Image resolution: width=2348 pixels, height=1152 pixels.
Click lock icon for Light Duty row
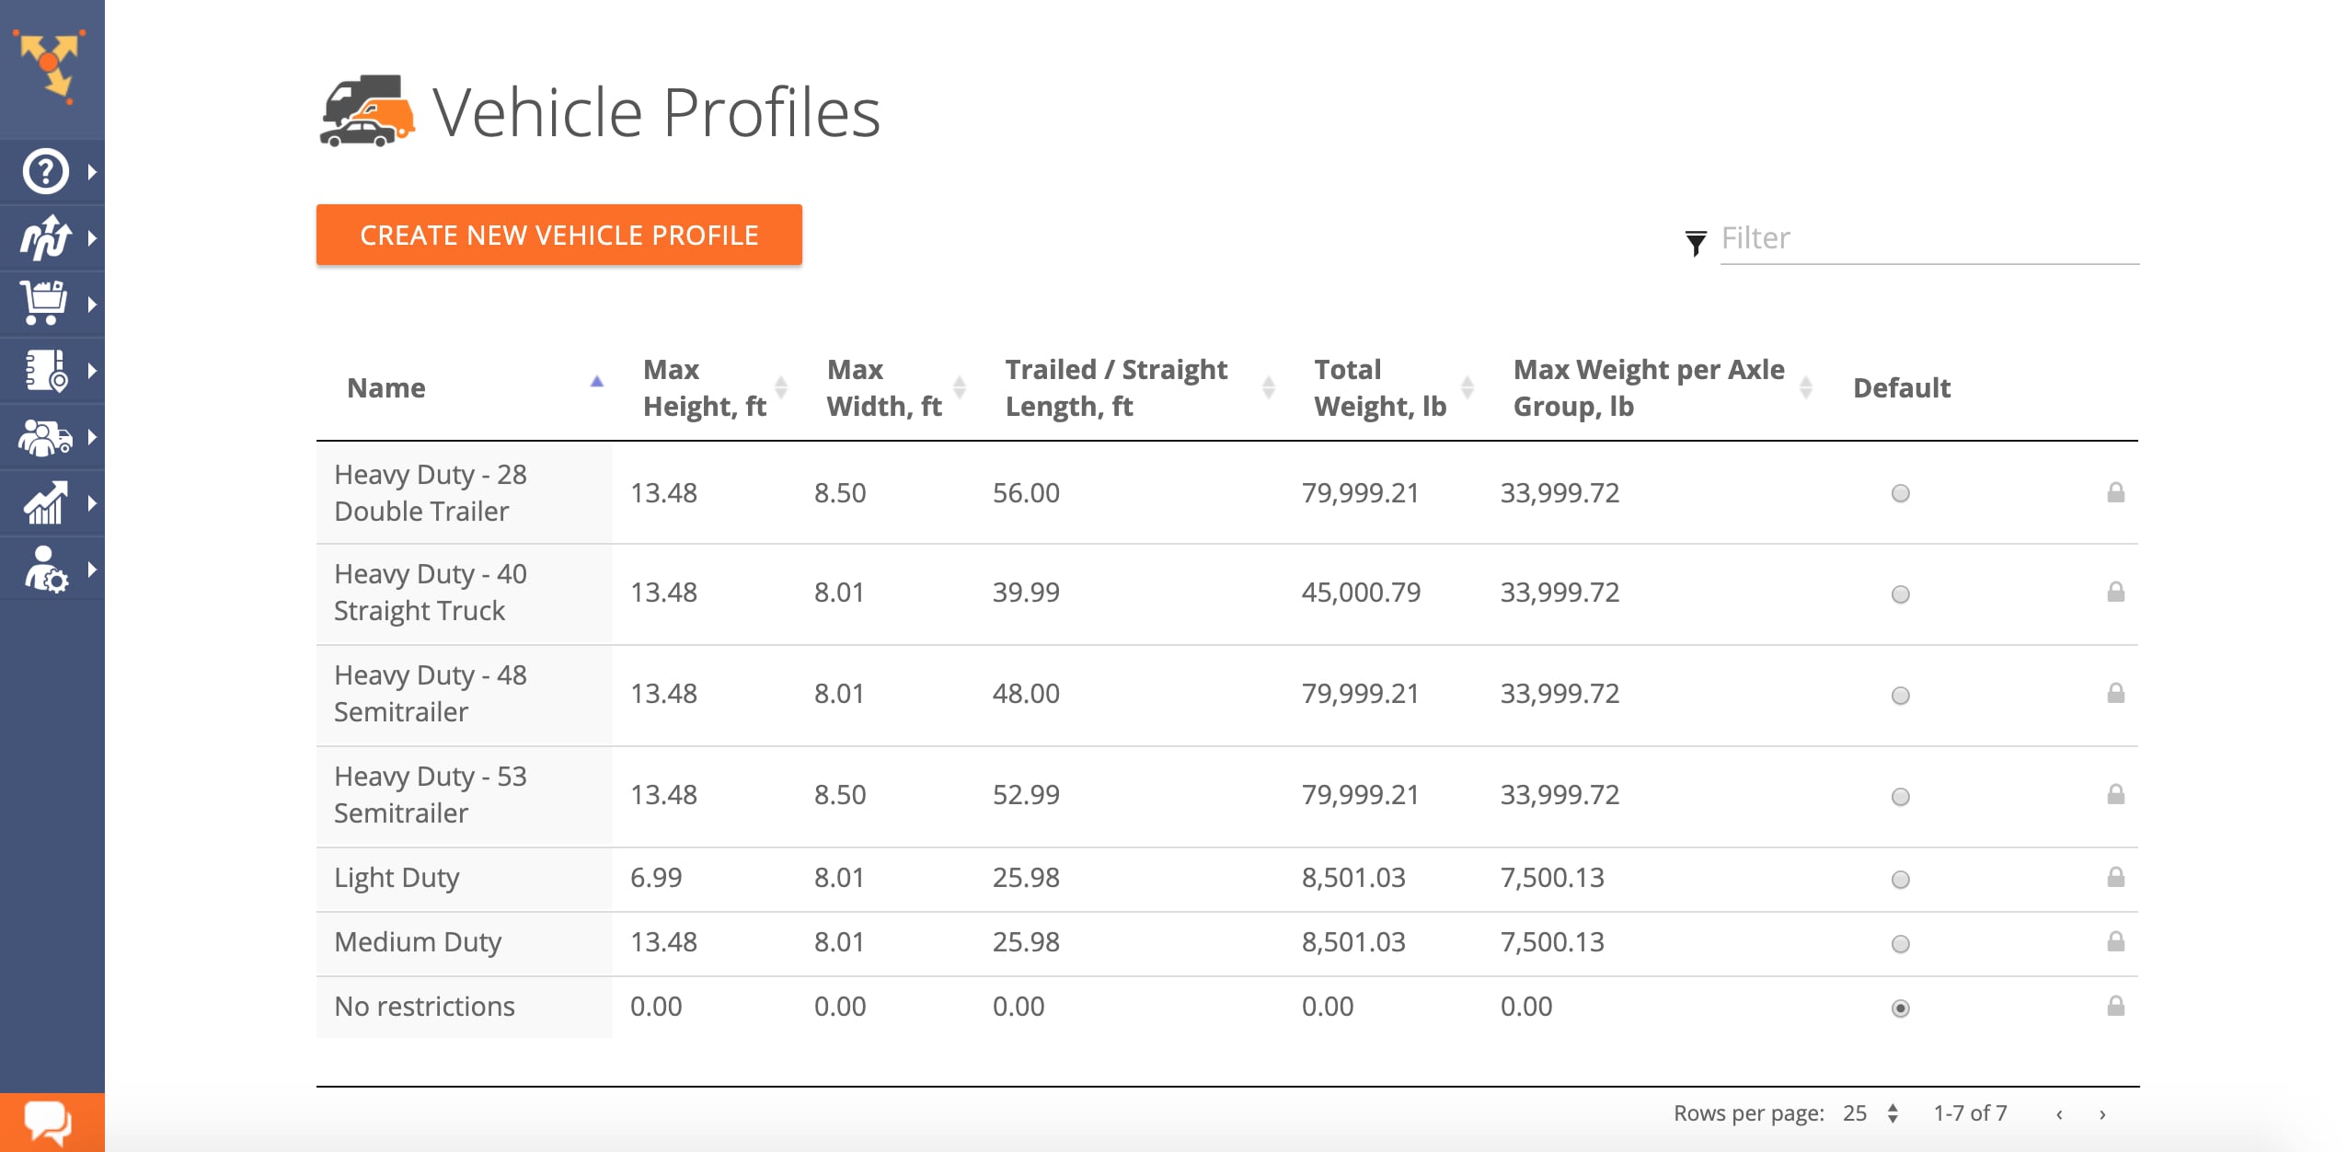pyautogui.click(x=2115, y=877)
